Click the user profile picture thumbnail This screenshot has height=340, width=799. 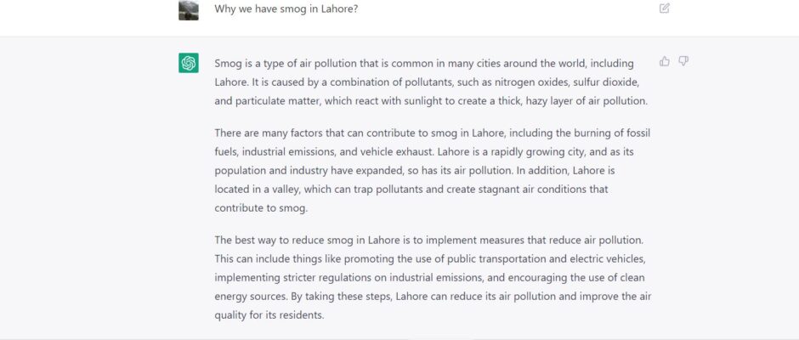[189, 9]
